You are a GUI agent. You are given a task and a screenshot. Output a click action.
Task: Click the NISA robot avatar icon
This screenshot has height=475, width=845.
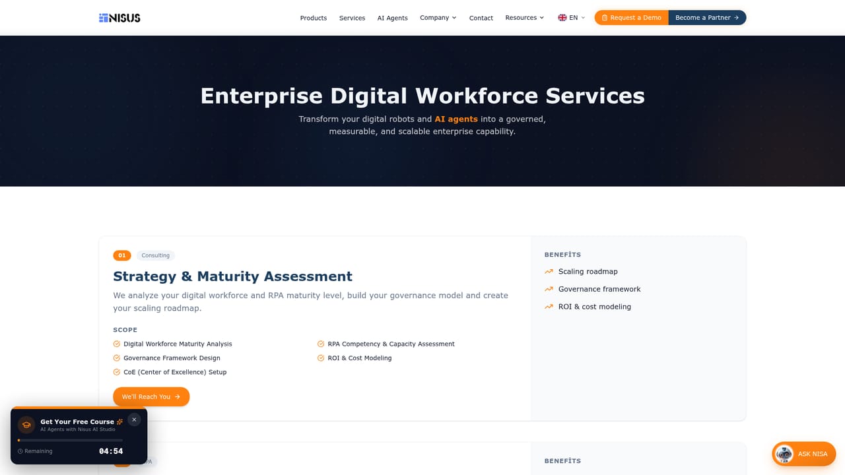pos(784,454)
